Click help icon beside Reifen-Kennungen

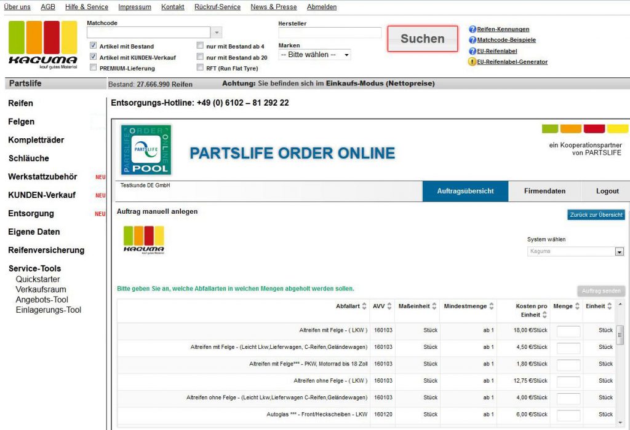point(472,29)
